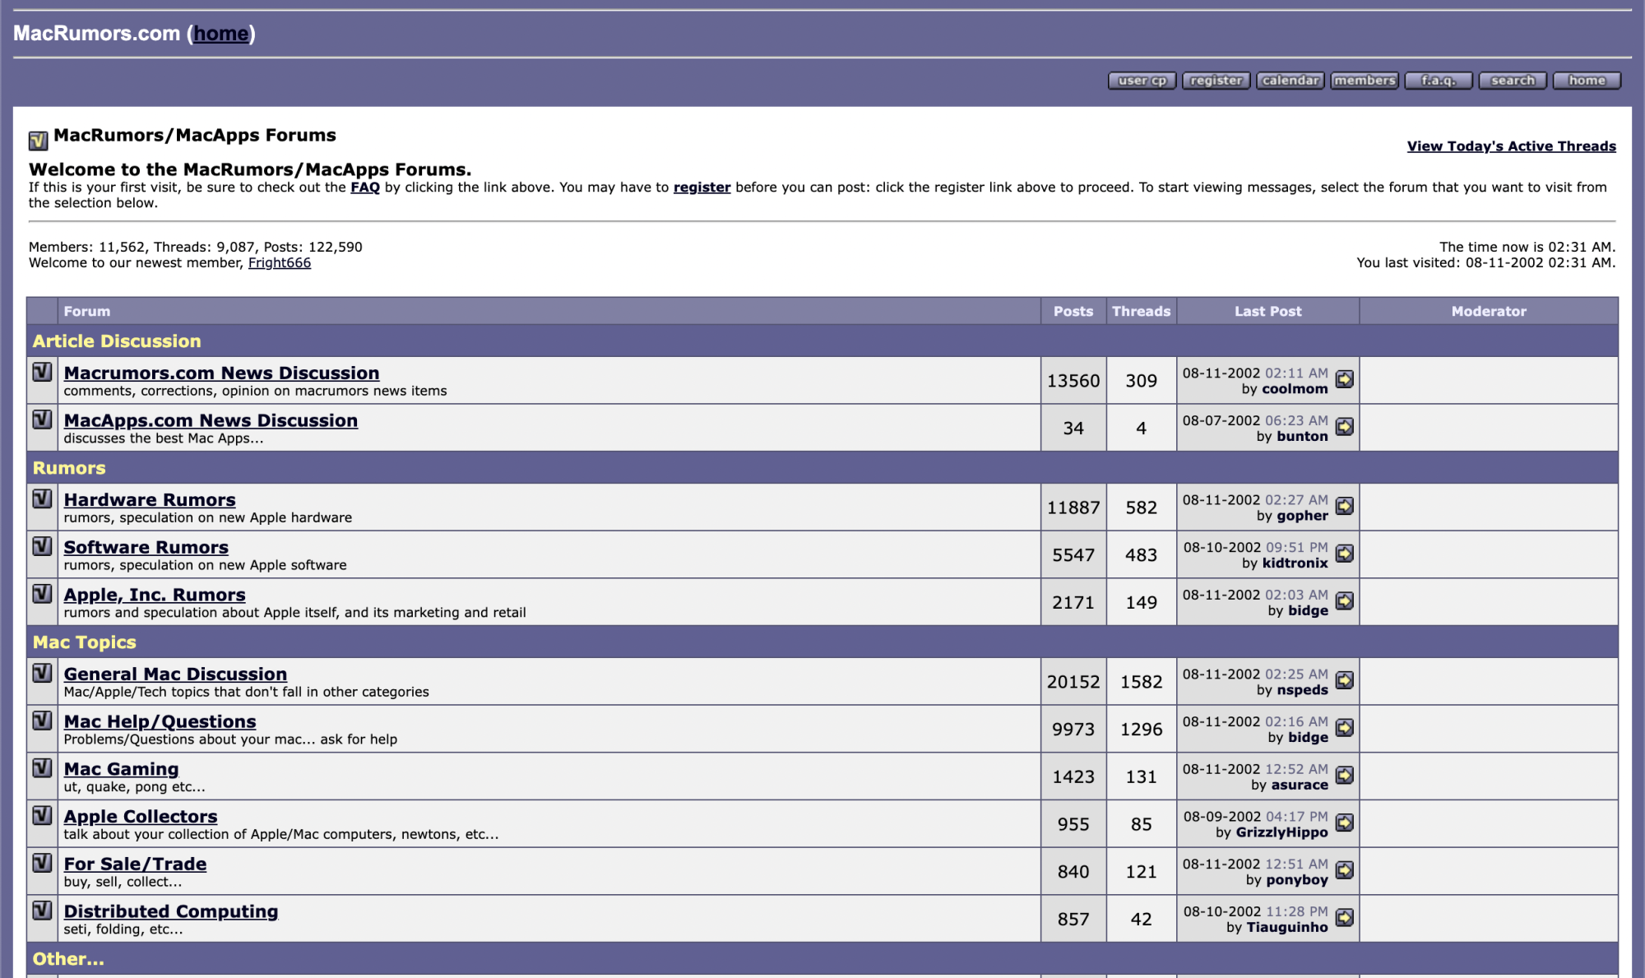This screenshot has width=1645, height=978.
Task: Click last-post arrow for Distributed Computing
Action: coord(1344,917)
